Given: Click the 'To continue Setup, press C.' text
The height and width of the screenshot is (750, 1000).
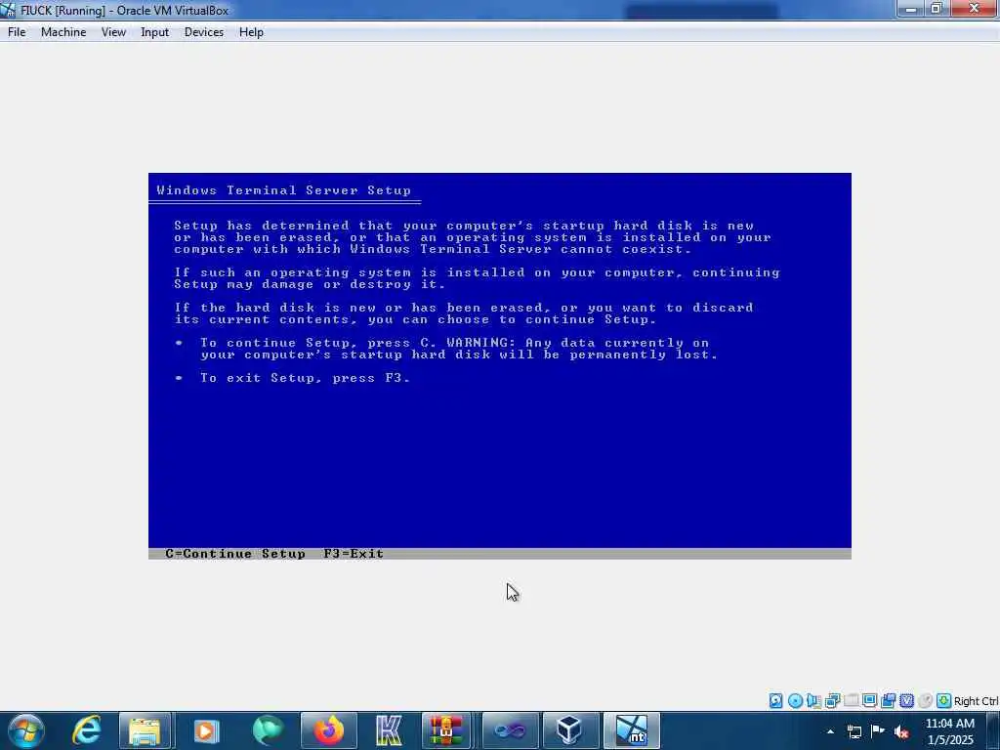Looking at the screenshot, I should [x=317, y=343].
